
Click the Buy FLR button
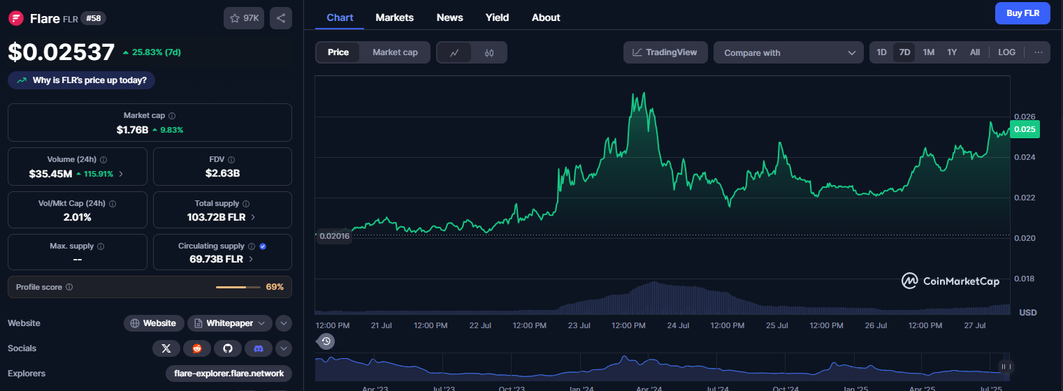tap(1022, 13)
